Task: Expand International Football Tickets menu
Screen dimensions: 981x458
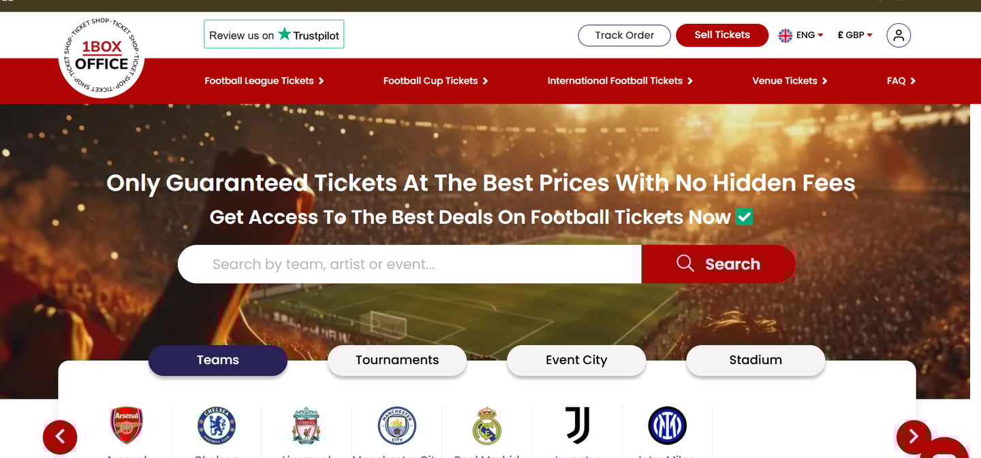Action: (620, 81)
